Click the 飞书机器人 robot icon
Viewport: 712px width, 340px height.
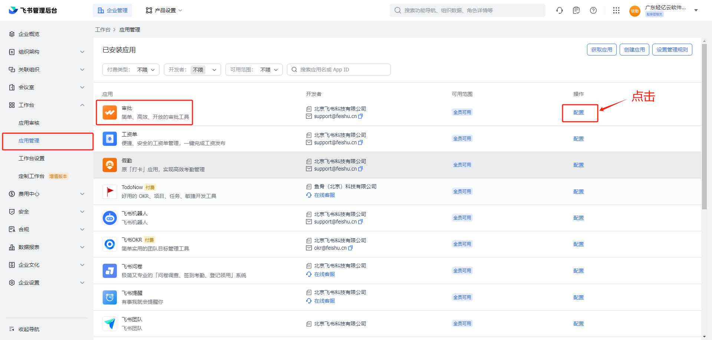point(110,218)
